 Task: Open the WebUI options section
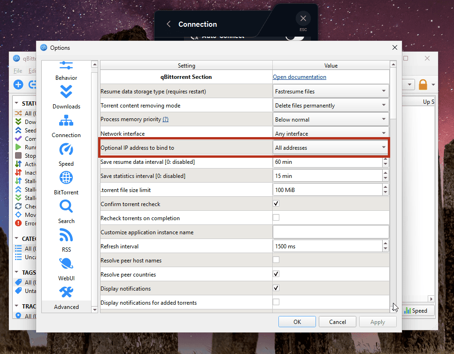66,269
